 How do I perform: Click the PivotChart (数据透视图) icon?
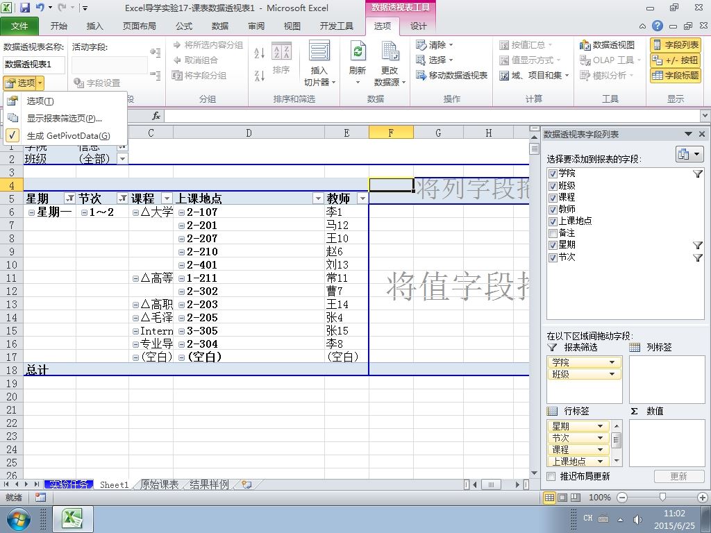[585, 45]
